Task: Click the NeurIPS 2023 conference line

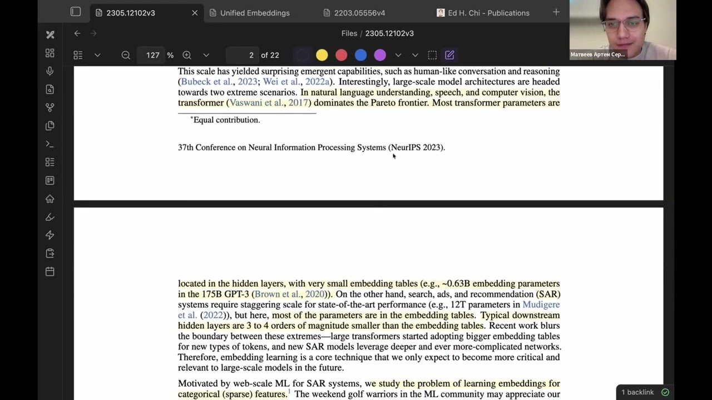Action: [311, 148]
